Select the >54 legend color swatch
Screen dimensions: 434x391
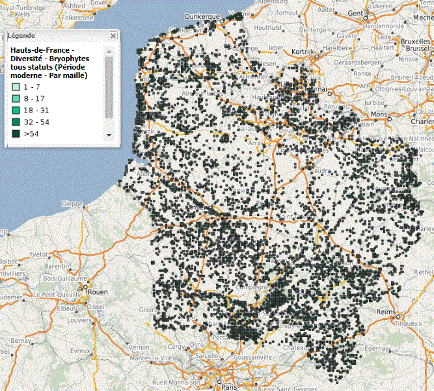tap(16, 133)
